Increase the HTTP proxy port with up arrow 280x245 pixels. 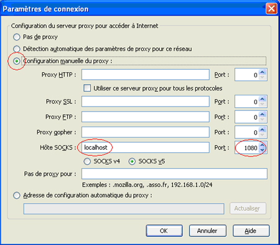263,72
